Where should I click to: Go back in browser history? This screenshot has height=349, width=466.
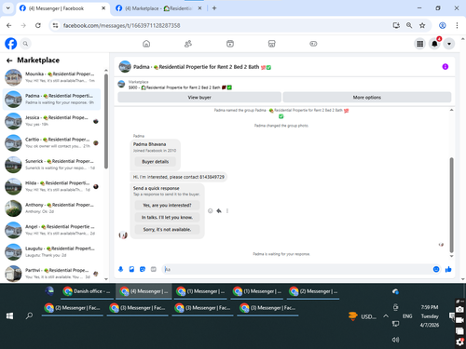9,25
